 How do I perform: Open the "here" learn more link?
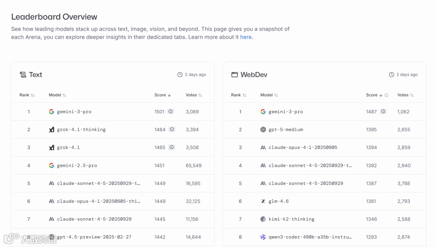point(246,37)
